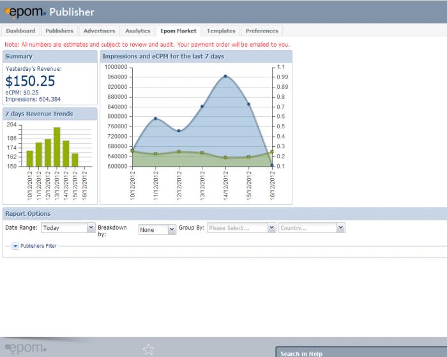Click the peak impressions point on 14/12/2012

click(225, 77)
